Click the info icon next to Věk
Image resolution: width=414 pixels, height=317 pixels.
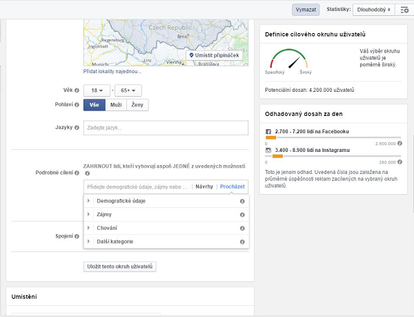77,90
